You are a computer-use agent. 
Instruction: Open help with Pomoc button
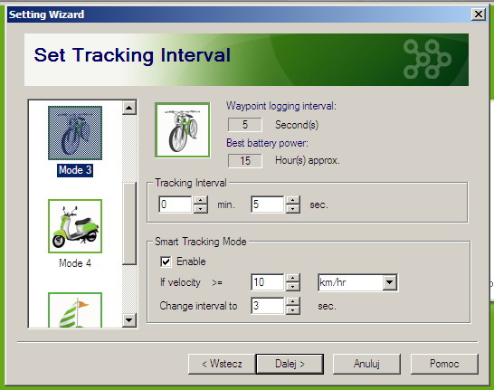click(444, 364)
